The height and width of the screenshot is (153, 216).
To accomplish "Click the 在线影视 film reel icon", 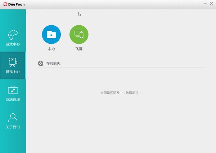I will 41,64.
